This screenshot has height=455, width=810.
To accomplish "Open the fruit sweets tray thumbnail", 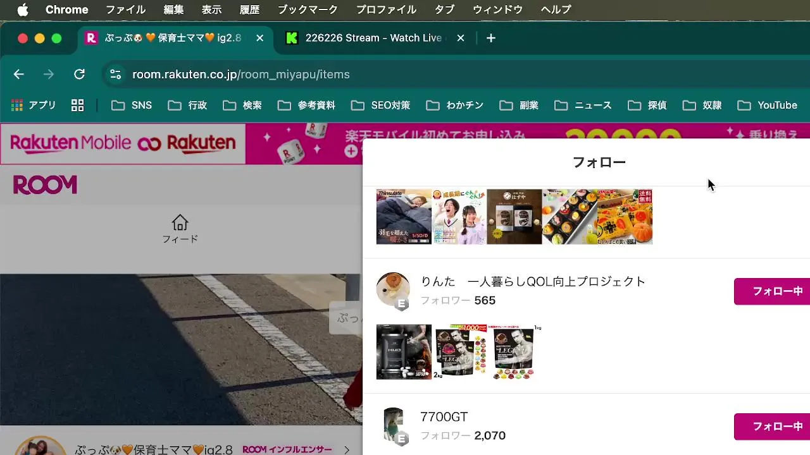I will click(x=570, y=217).
